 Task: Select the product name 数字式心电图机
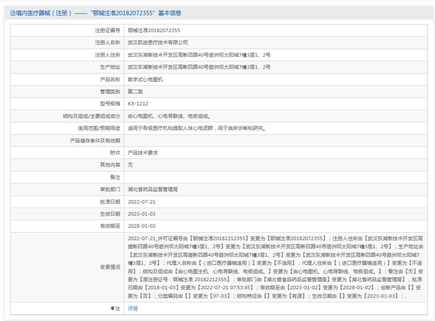point(145,79)
